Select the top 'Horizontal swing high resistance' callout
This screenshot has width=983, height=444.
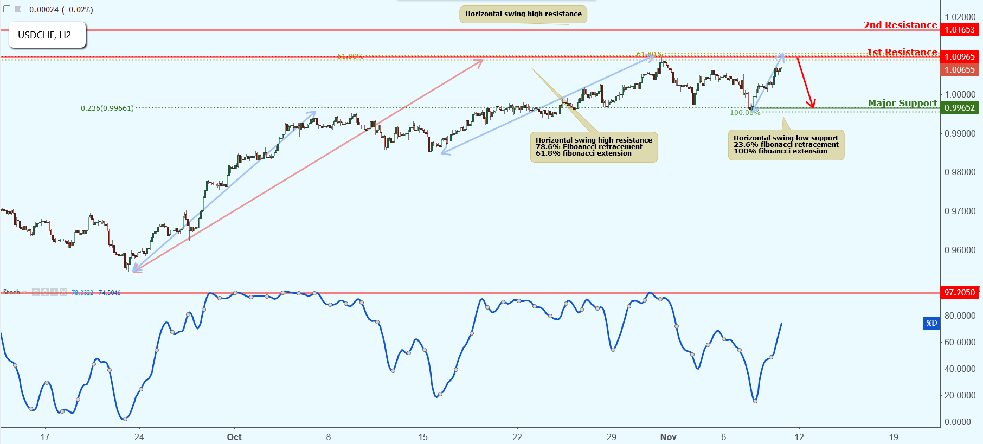point(523,14)
